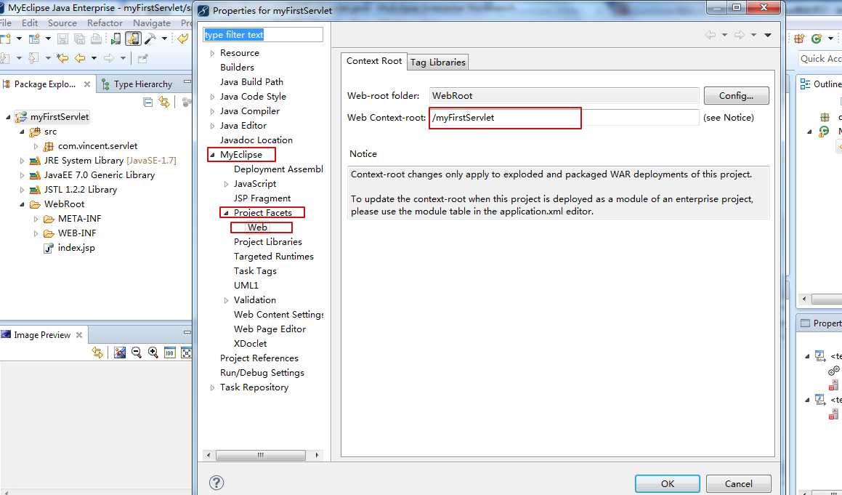Click Zoom Out in Image Preview
The image size is (842, 495).
137,353
